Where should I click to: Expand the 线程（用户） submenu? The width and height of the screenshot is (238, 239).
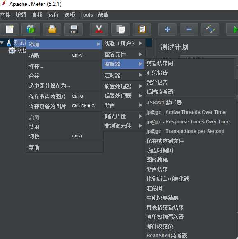[123, 43]
